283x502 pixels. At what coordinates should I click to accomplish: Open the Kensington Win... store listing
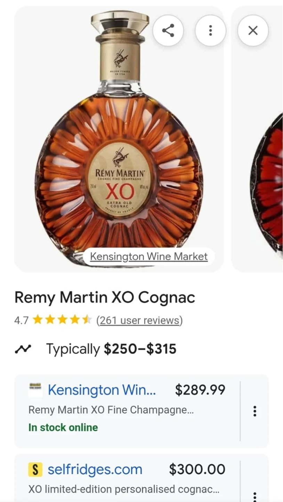pyautogui.click(x=102, y=390)
